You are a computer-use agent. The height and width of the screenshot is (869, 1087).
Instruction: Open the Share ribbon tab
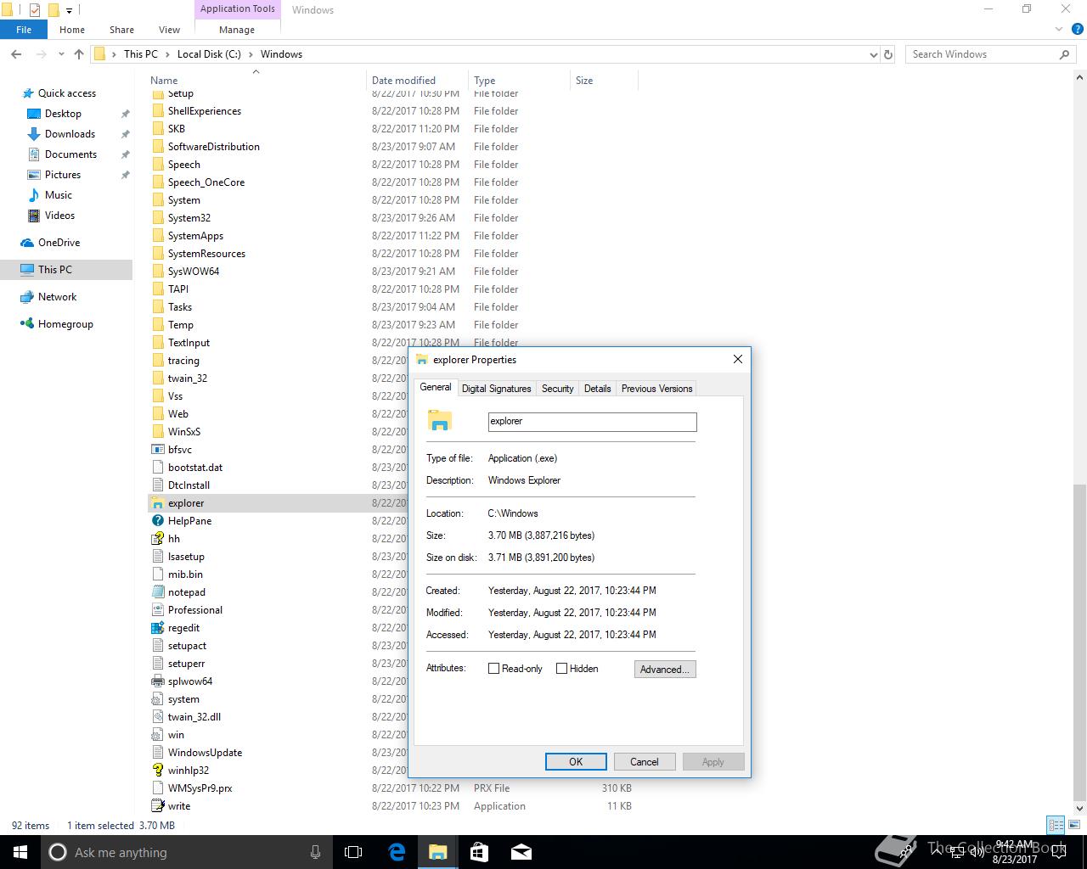121,30
